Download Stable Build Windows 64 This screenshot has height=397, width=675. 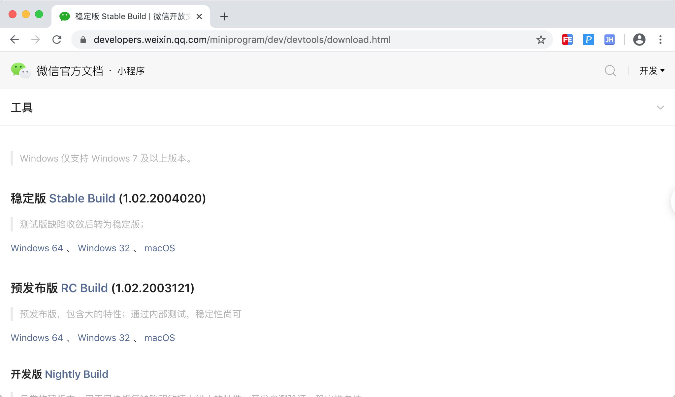click(37, 248)
